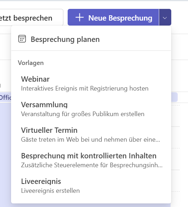Click 'Liveereignis erstellen' description text

[51, 191]
